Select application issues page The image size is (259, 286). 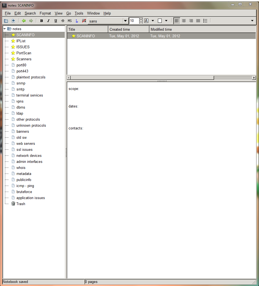(x=31, y=198)
